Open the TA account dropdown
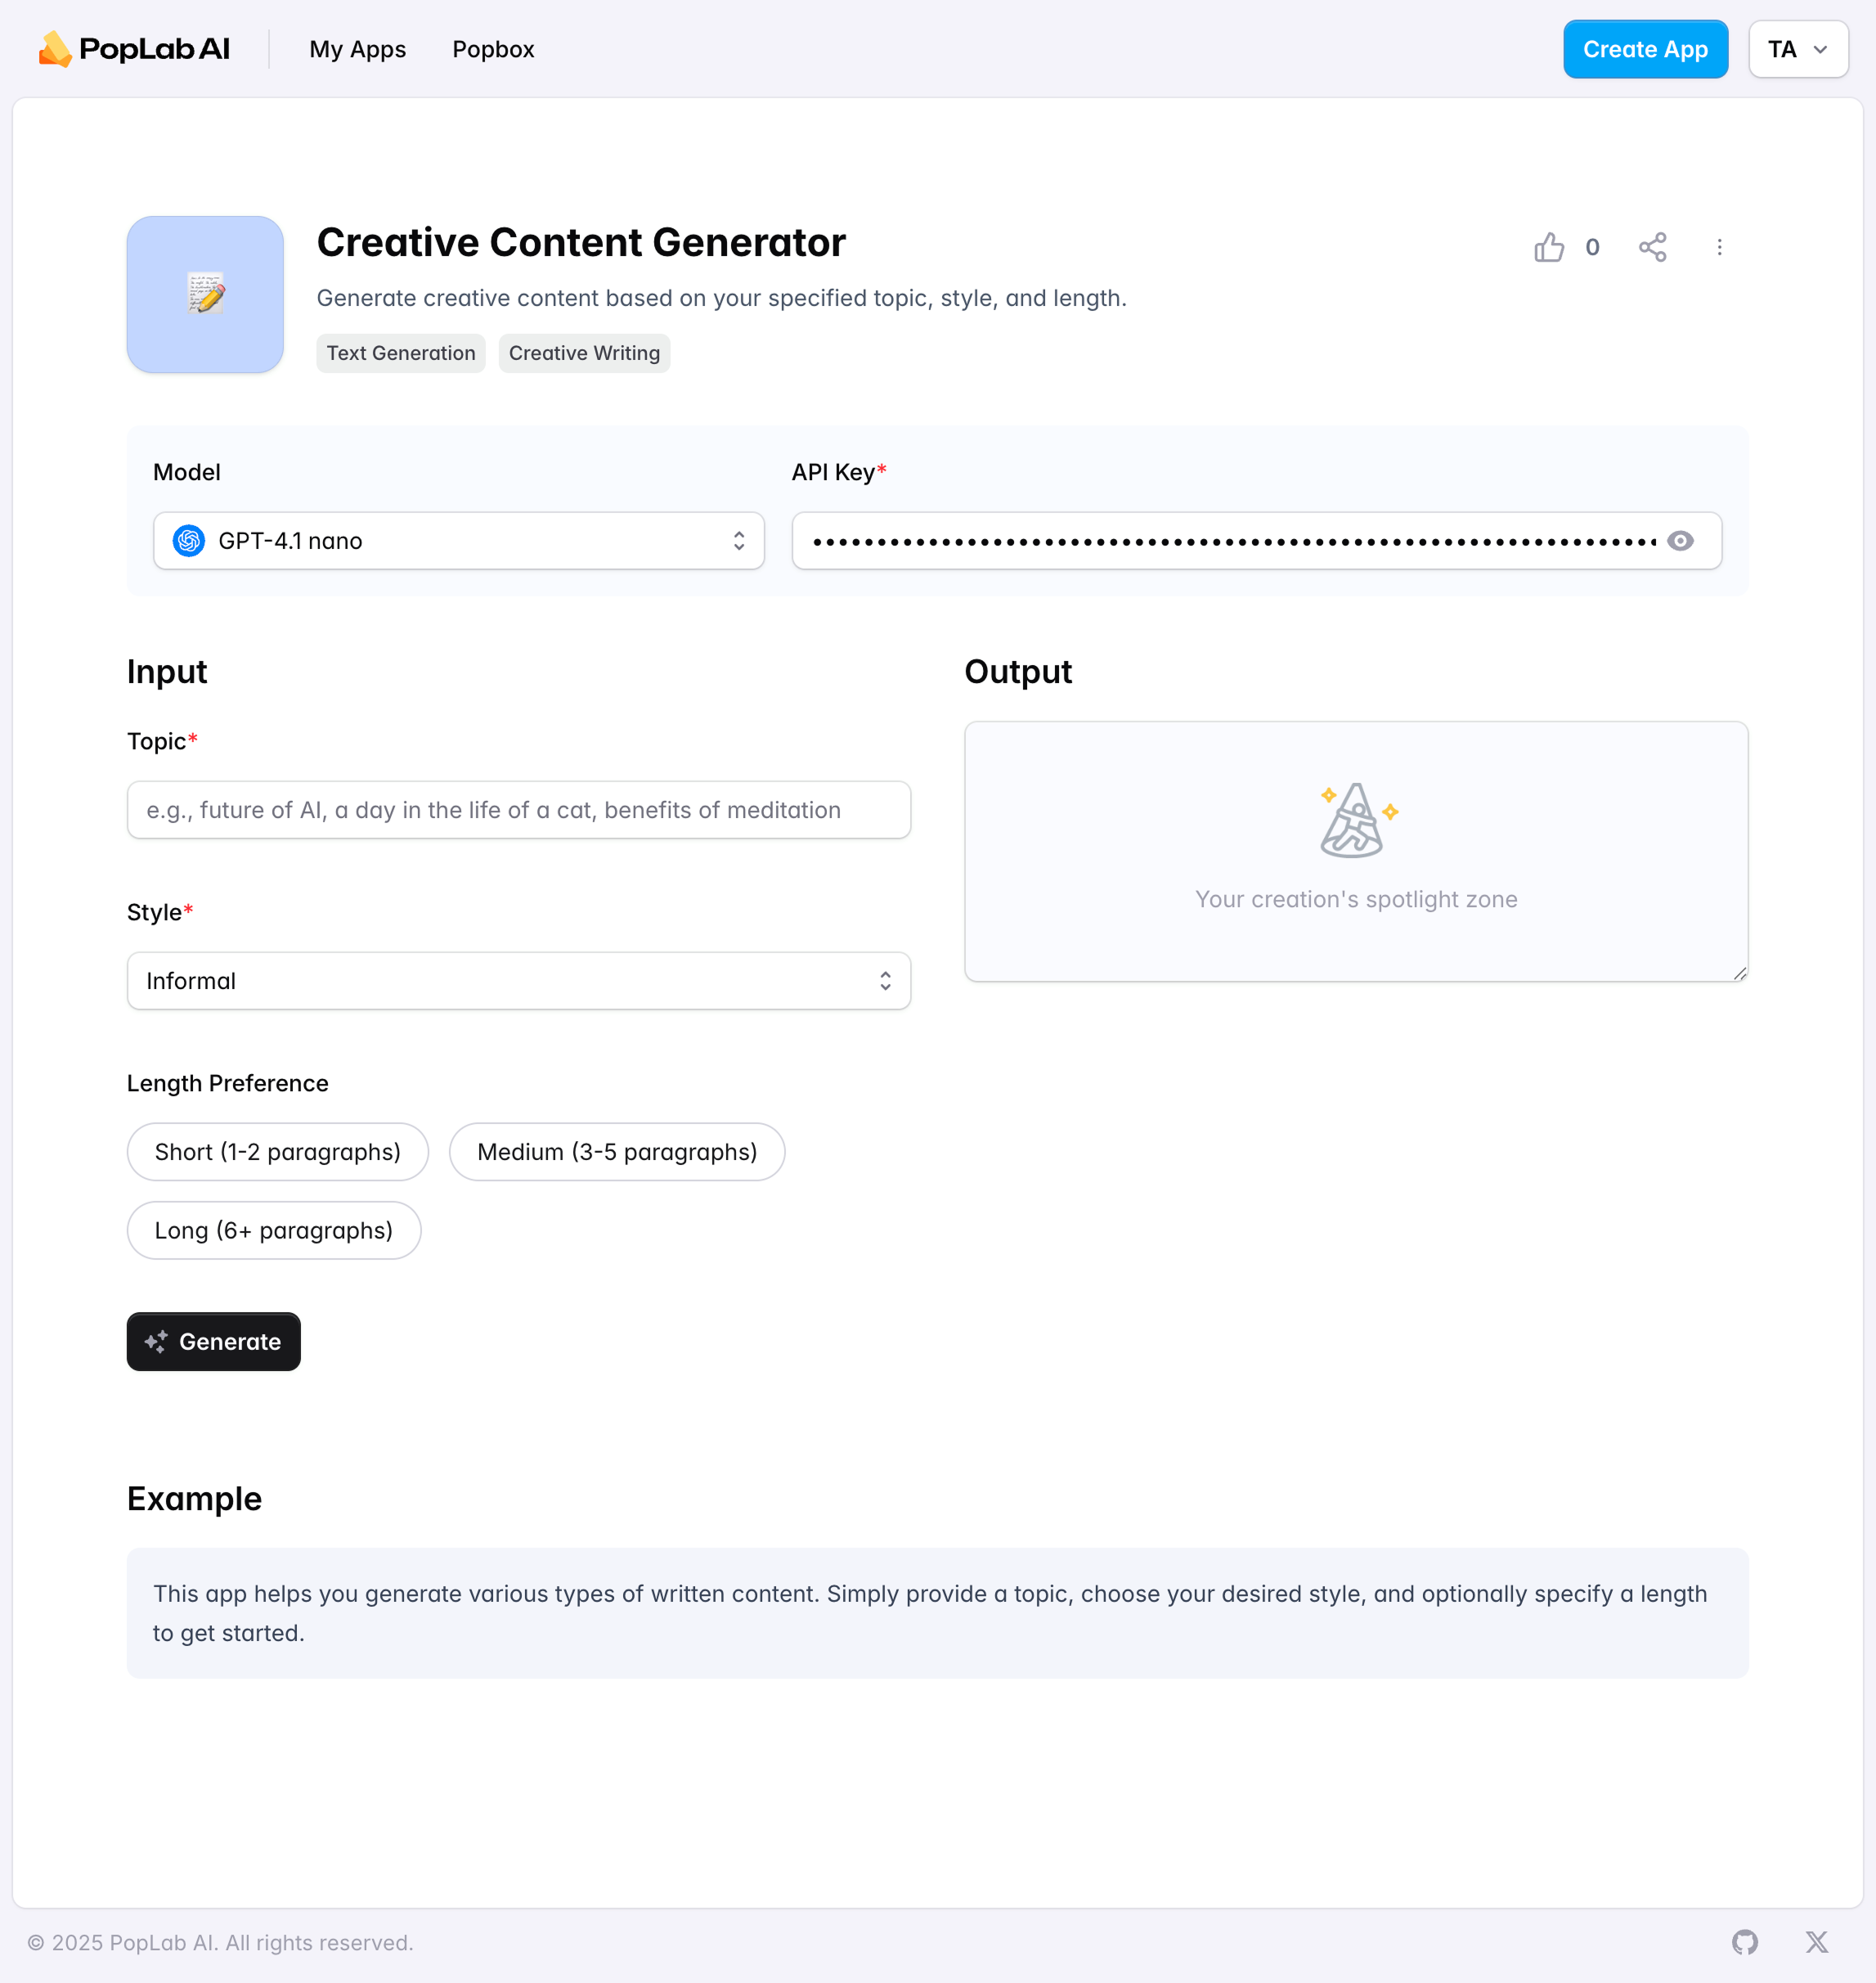 [x=1797, y=49]
